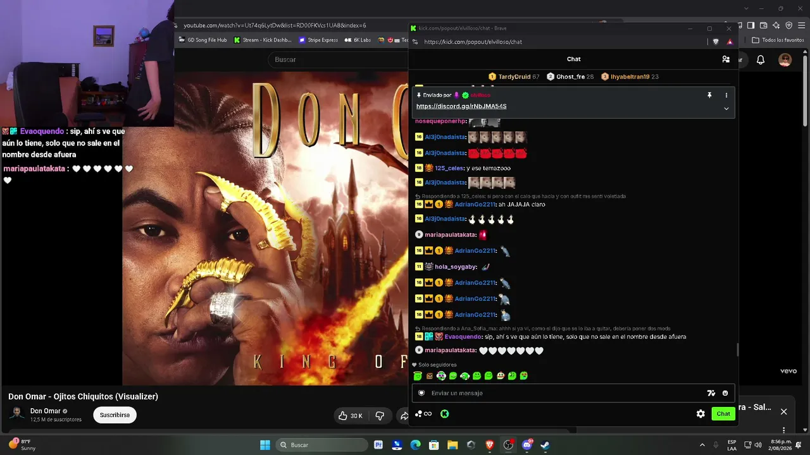Click the translate icon in chat input
Image resolution: width=810 pixels, height=455 pixels.
coord(711,393)
